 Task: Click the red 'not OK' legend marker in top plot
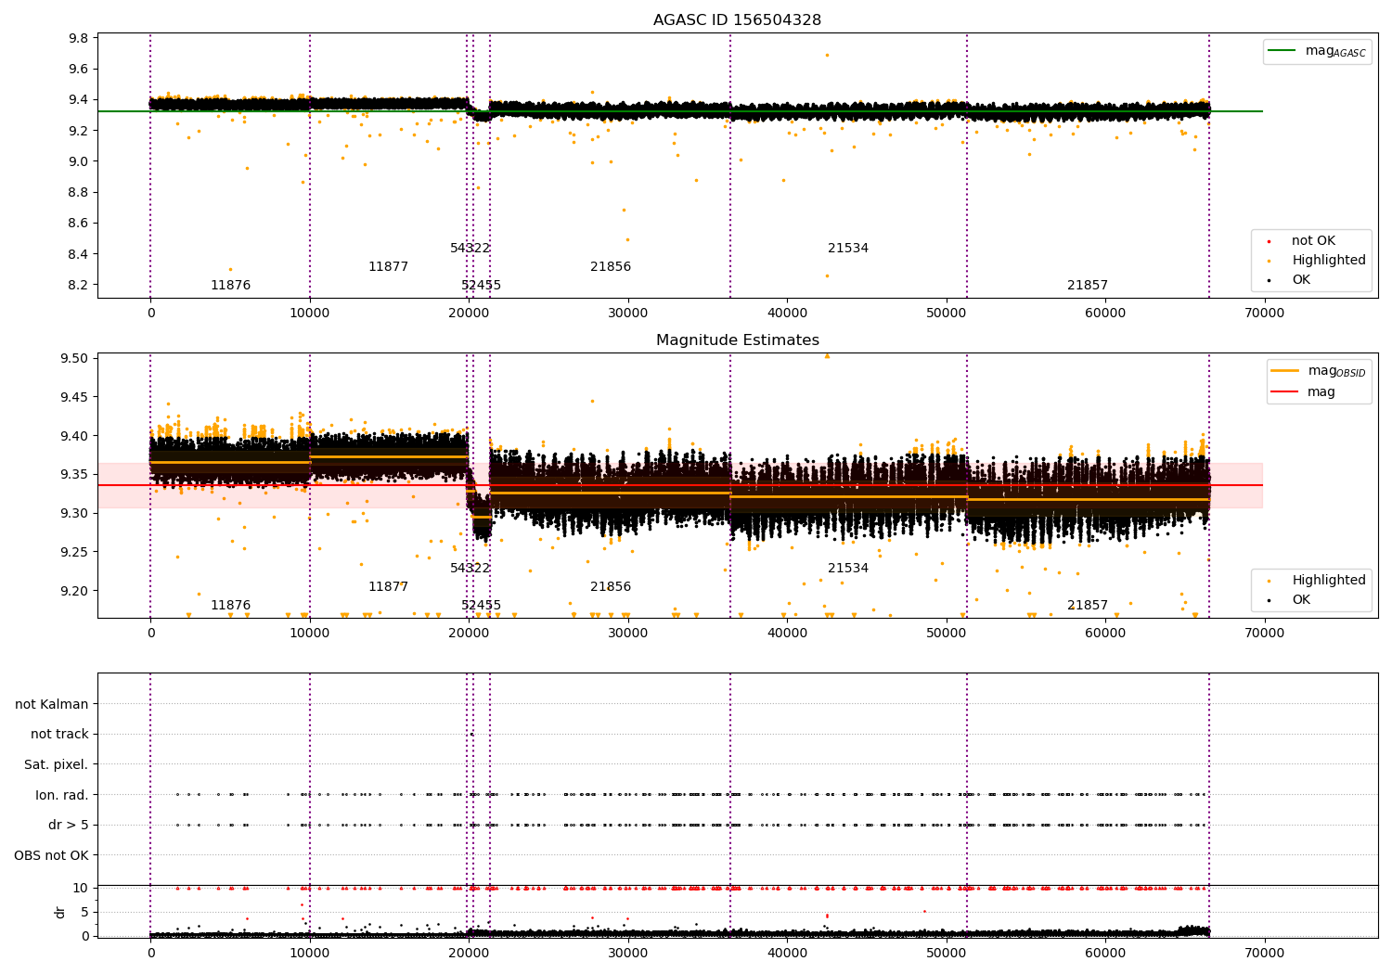coord(1269,241)
